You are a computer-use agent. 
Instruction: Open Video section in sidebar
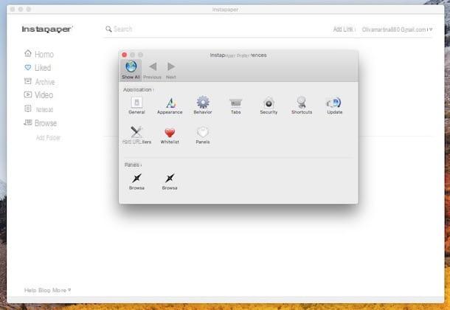[x=38, y=95]
